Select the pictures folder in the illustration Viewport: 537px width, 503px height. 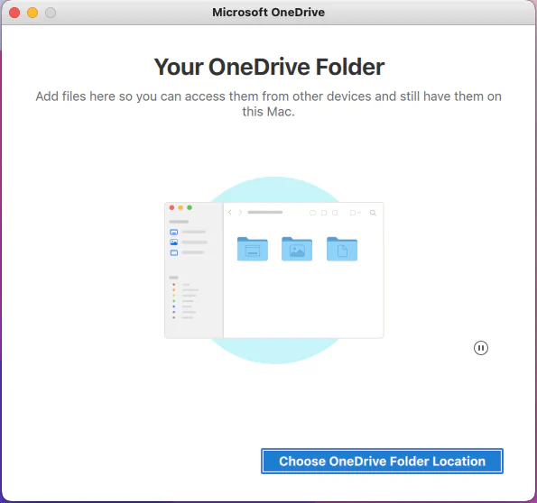tap(297, 249)
